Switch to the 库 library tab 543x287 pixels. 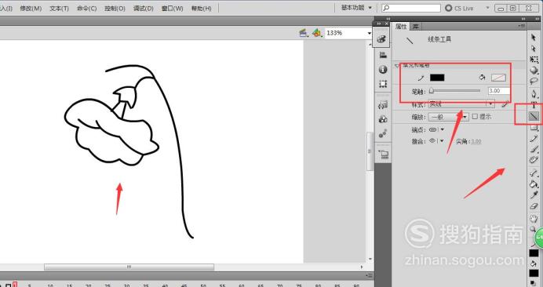[416, 27]
